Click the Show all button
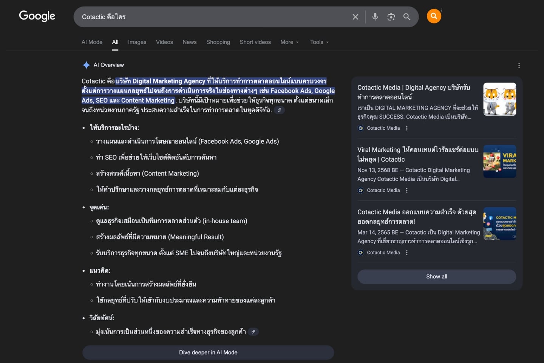 436,276
